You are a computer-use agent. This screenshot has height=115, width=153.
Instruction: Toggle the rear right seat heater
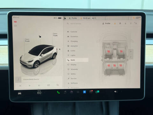[121, 65]
